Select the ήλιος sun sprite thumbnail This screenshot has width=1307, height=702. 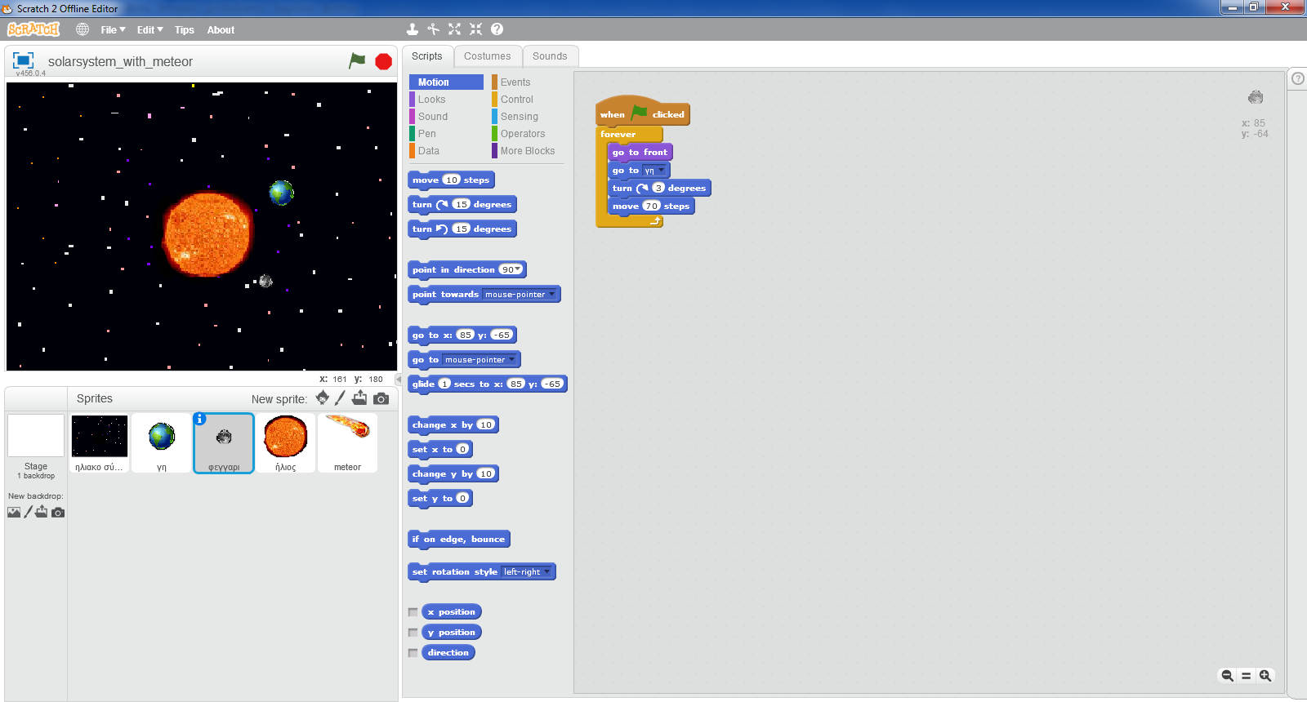[285, 442]
